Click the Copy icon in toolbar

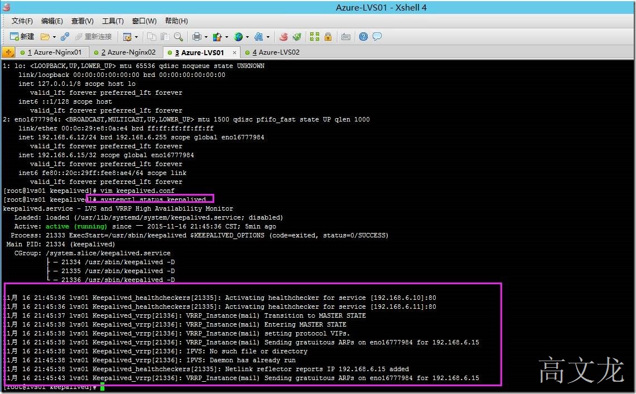pyautogui.click(x=151, y=36)
